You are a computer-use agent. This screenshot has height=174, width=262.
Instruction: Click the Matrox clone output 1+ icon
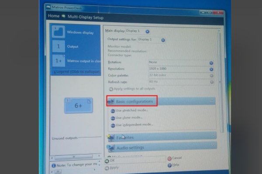pos(59,61)
